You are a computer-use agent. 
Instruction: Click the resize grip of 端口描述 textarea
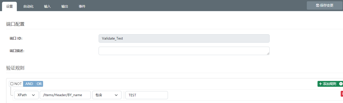coord(268,54)
